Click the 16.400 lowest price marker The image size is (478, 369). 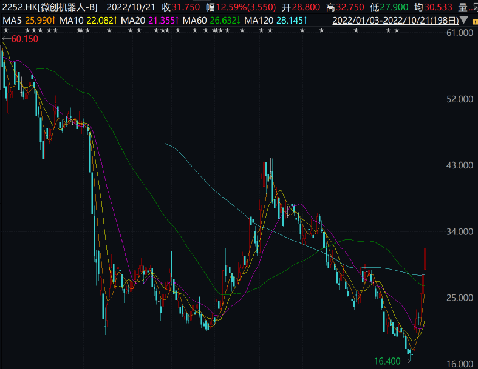pos(387,361)
